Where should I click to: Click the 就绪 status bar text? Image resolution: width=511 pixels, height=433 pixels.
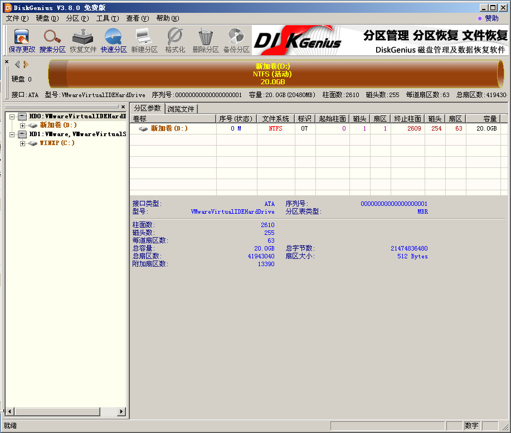pyautogui.click(x=10, y=426)
